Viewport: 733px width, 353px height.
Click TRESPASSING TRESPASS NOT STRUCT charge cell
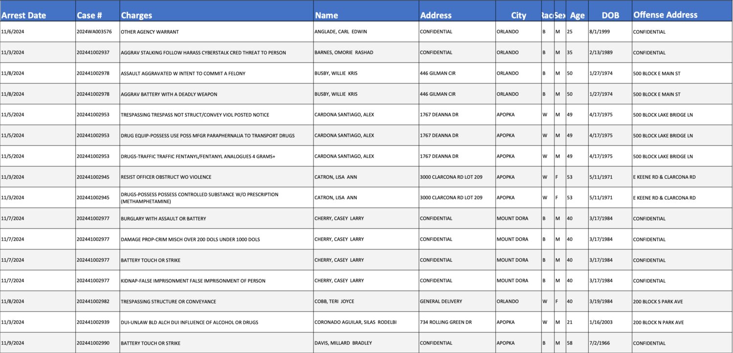tap(216, 115)
